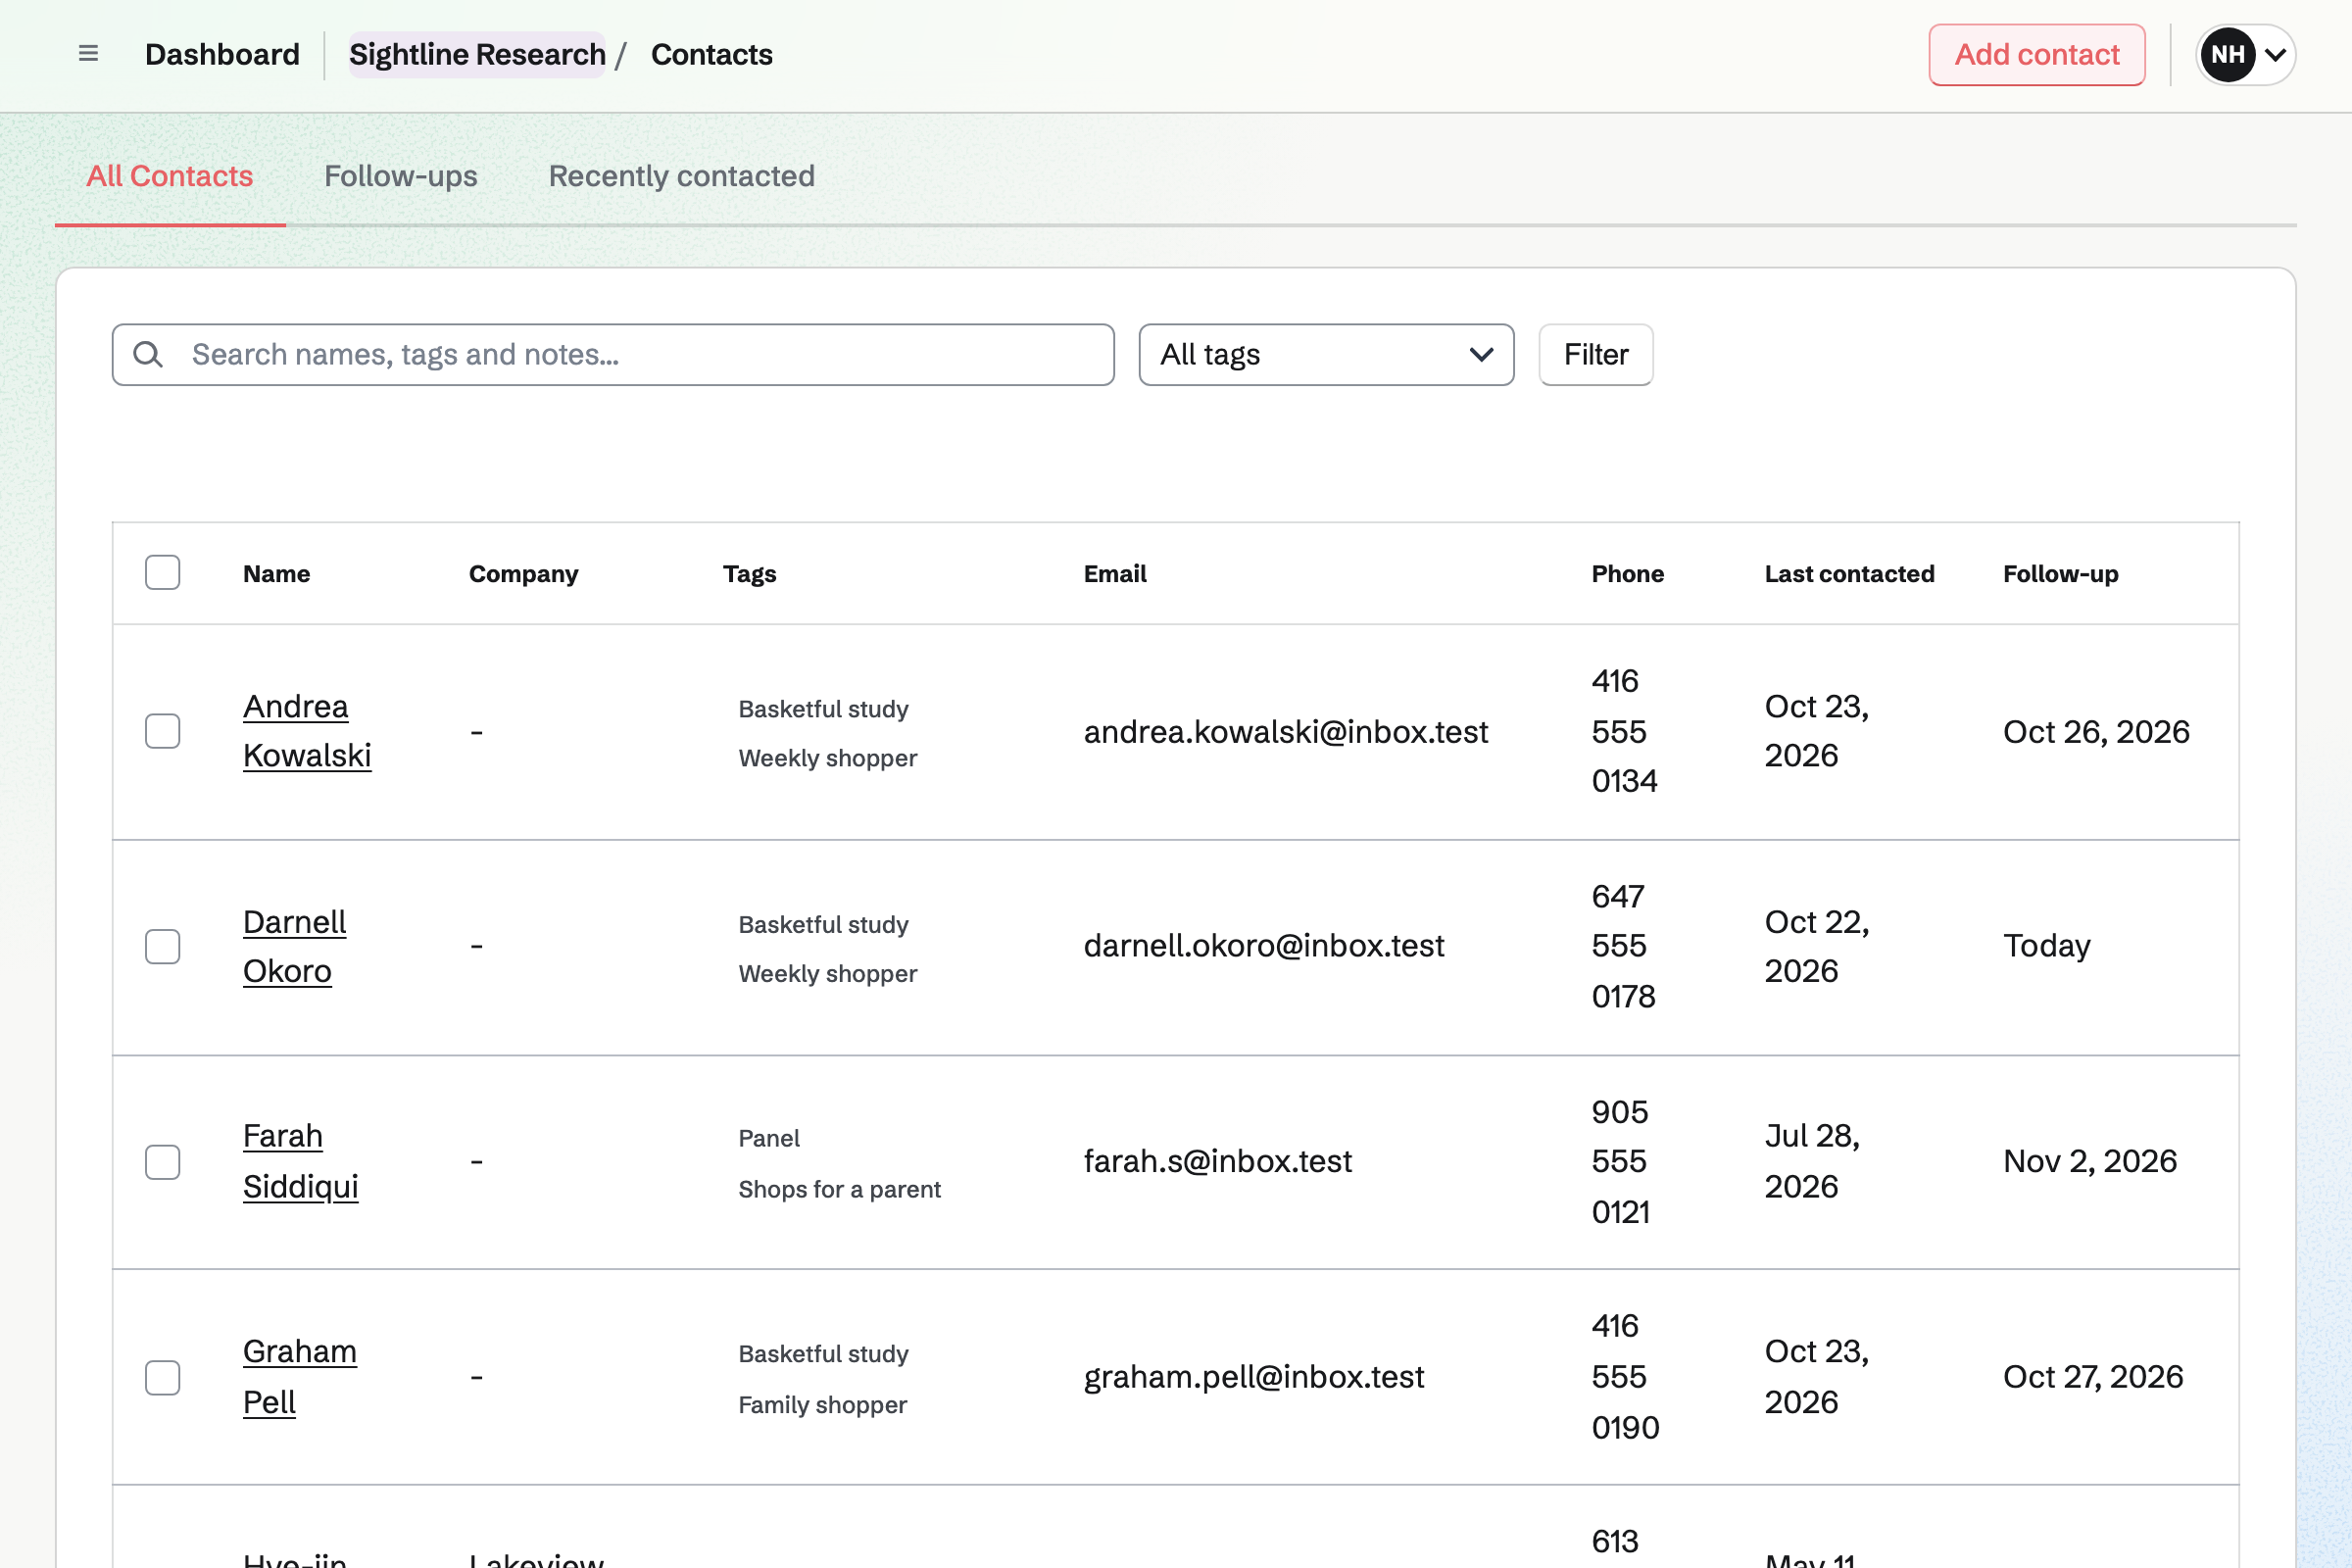Click the Today follow-up value
Viewport: 2352px width, 1568px height.
coord(2047,945)
